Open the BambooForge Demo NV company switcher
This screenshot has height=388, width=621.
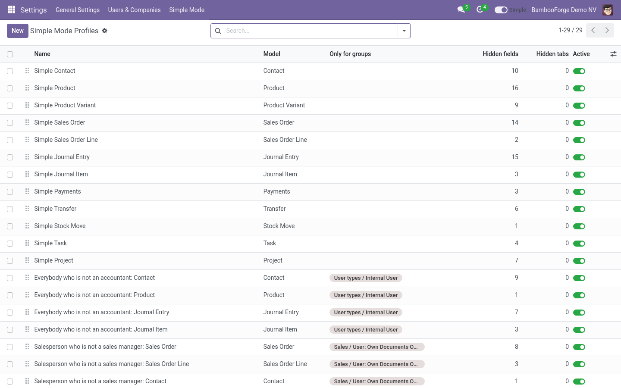[564, 10]
